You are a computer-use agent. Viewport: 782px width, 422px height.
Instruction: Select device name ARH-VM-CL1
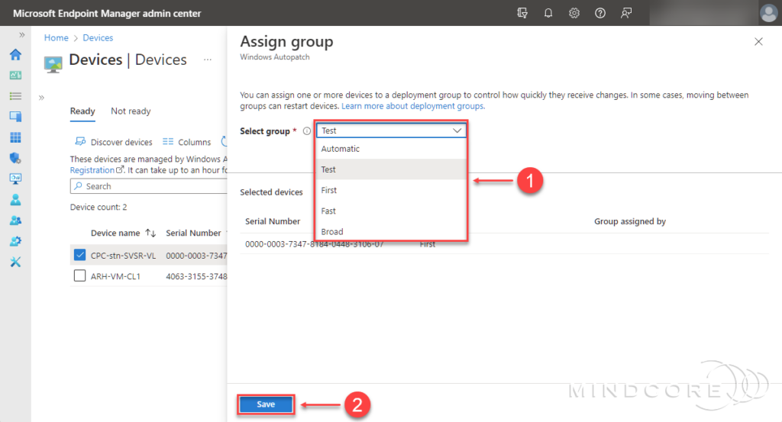(x=115, y=276)
